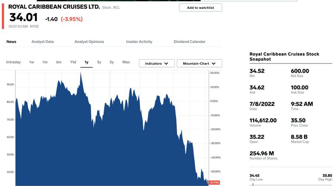Click the 34.45 Day Low value
The width and height of the screenshot is (336, 186).
[255, 176]
